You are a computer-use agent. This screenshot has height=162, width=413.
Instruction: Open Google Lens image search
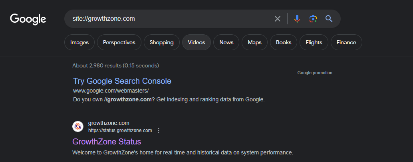313,19
